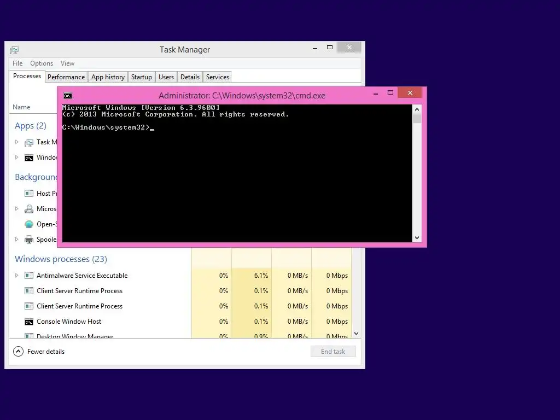Screen dimensions: 560x420
Task: Switch to the Processes tab
Action: (27, 76)
